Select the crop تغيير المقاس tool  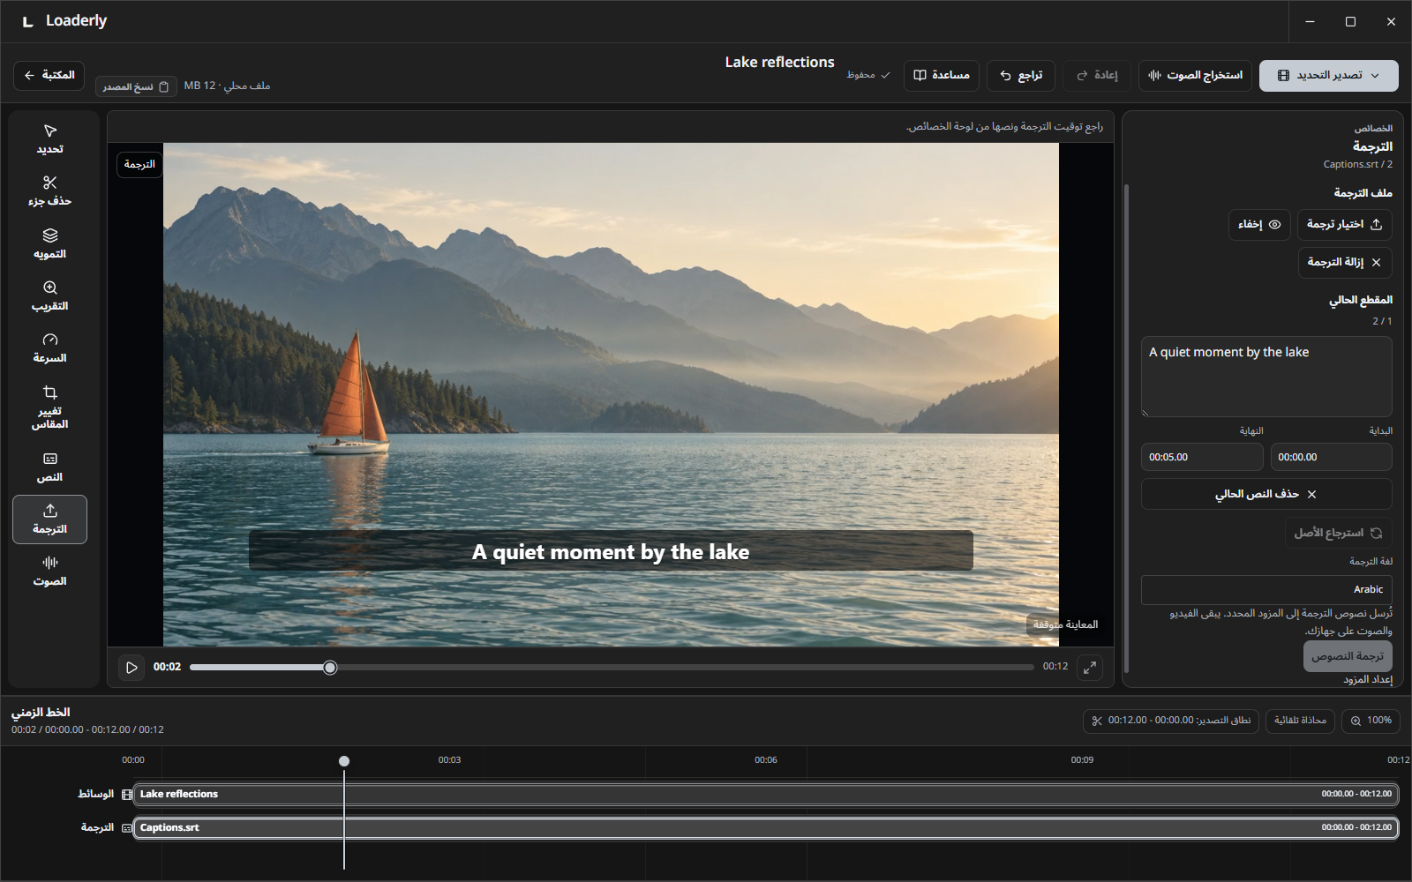[49, 407]
